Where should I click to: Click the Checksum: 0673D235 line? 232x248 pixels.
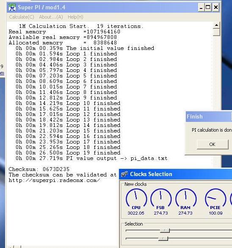39,169
